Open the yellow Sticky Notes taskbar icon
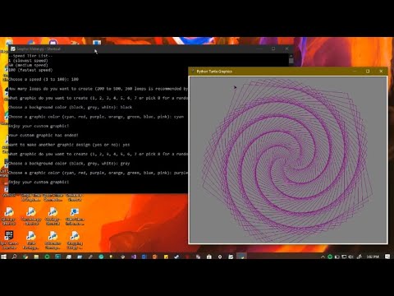Screen dimensions: 394x296 coord(166,257)
